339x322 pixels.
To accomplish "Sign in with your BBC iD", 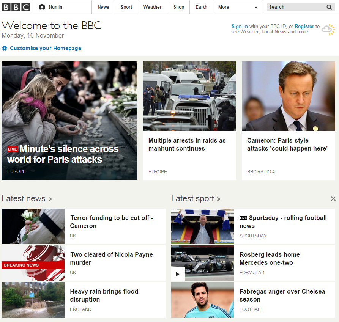I will click(x=239, y=26).
